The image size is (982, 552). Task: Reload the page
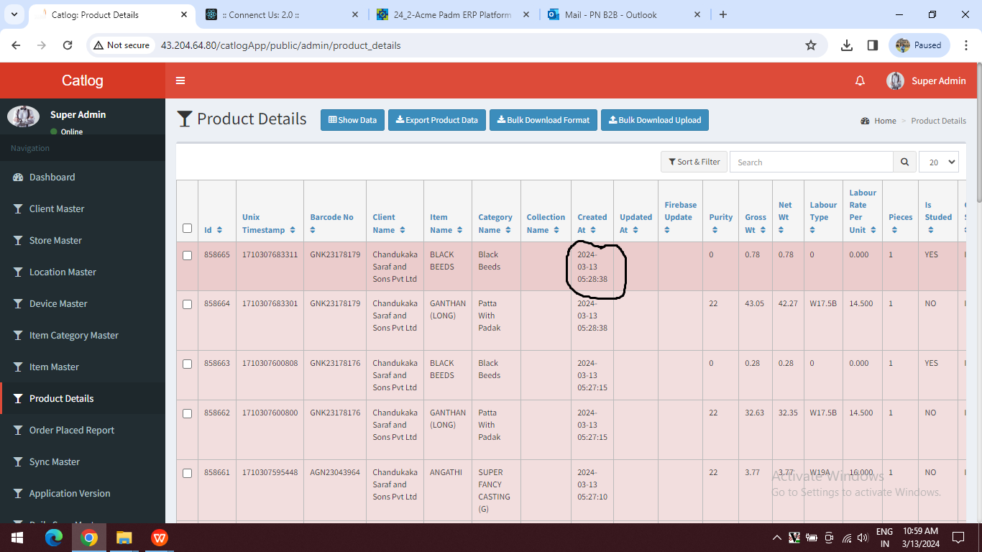click(68, 45)
